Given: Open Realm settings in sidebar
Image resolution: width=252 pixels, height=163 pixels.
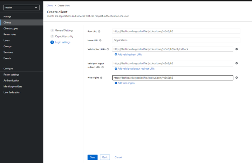Looking at the screenshot, I should click(x=12, y=75).
